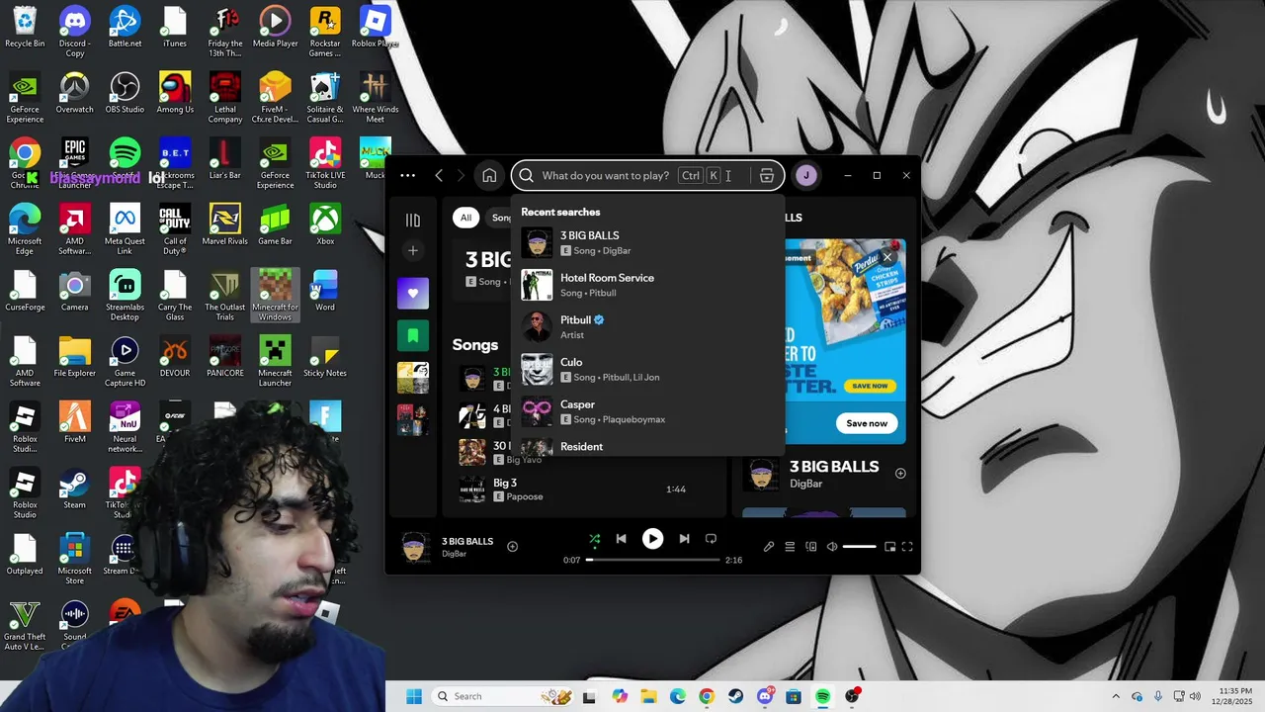
Task: Open the green bookmark Your Episodes item
Action: coord(413,335)
